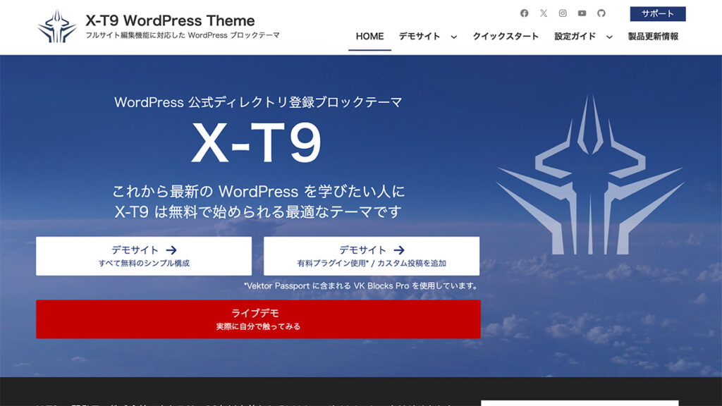The width and height of the screenshot is (722, 406).
Task: Click the large X-T9 hero heading
Action: 256,142
